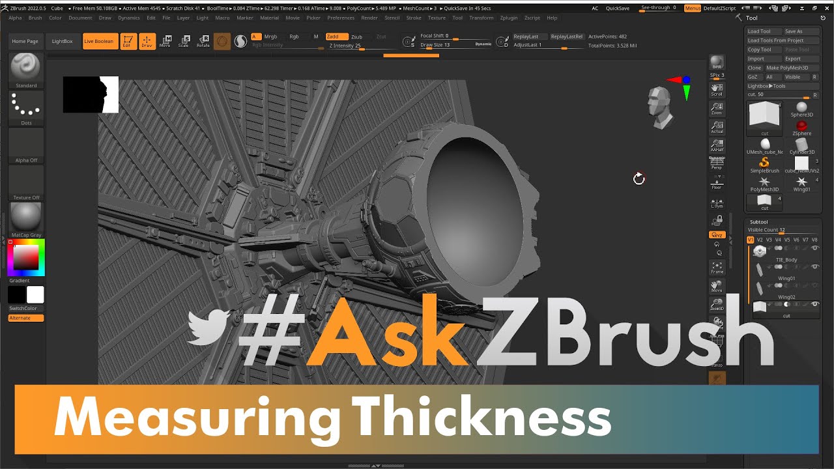Toggle TIE_Body subtool visibility eye
The width and height of the screenshot is (834, 469).
815,248
